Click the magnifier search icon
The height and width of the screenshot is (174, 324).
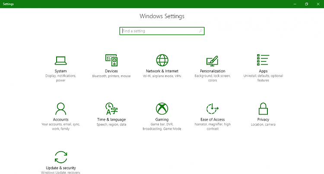click(200, 31)
